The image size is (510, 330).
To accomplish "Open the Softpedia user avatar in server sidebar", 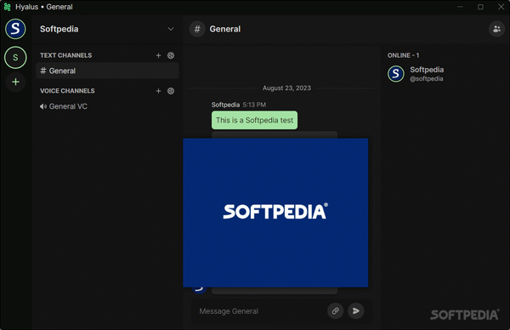I will coord(15,29).
